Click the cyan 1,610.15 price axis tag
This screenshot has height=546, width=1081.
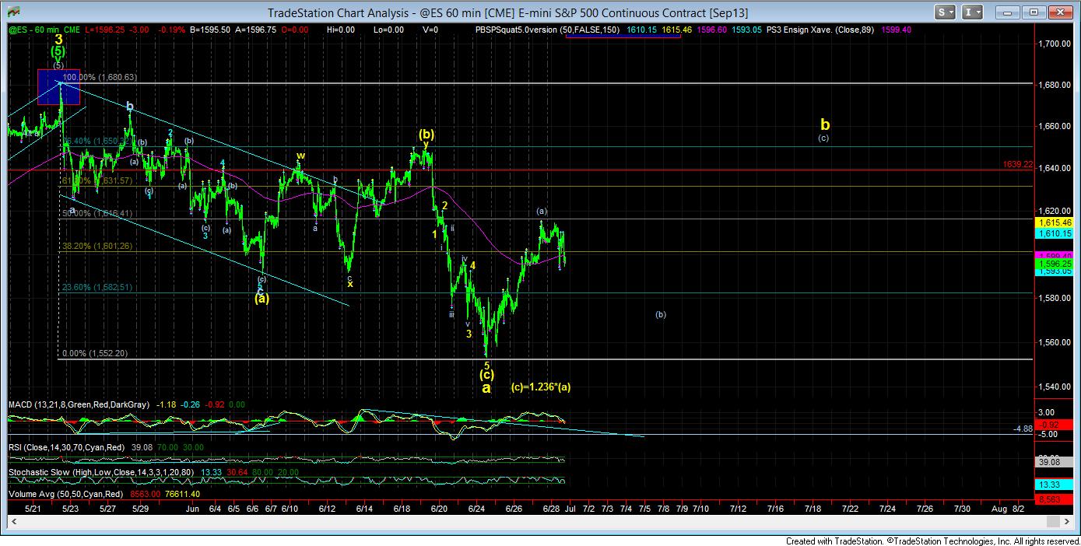tap(1055, 233)
